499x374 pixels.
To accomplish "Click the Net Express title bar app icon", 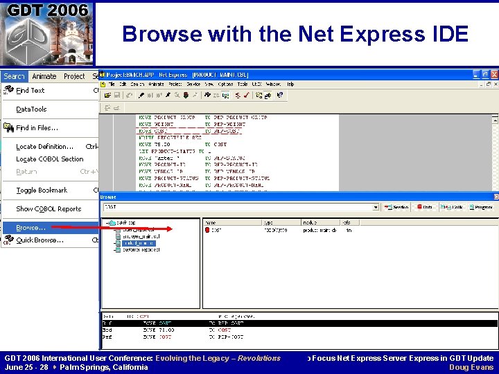I will (103, 75).
